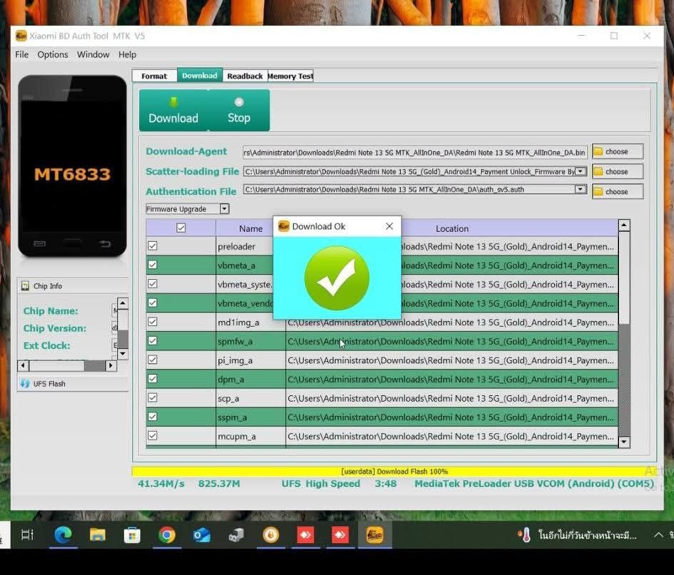Image resolution: width=674 pixels, height=575 pixels.
Task: Open Task View on the taskbar
Action: click(27, 535)
